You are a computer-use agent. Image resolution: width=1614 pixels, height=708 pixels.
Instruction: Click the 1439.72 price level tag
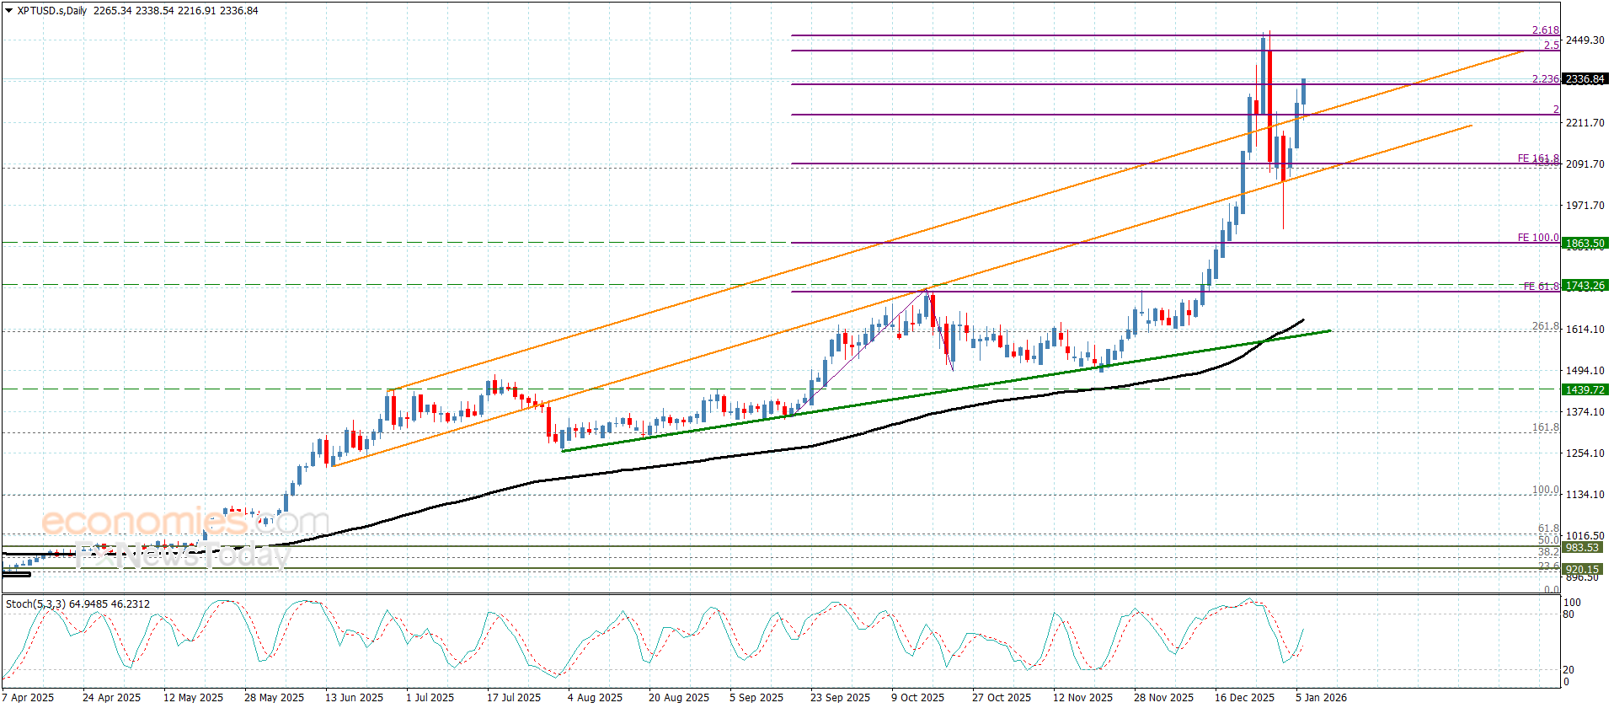[x=1585, y=389]
